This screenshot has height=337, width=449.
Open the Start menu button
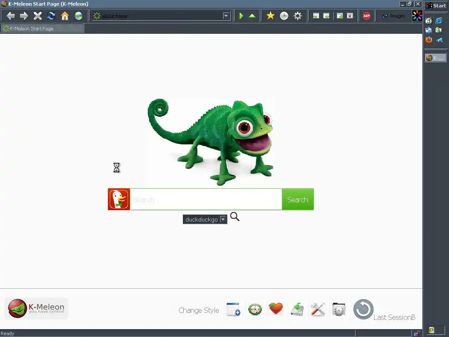pos(436,5)
